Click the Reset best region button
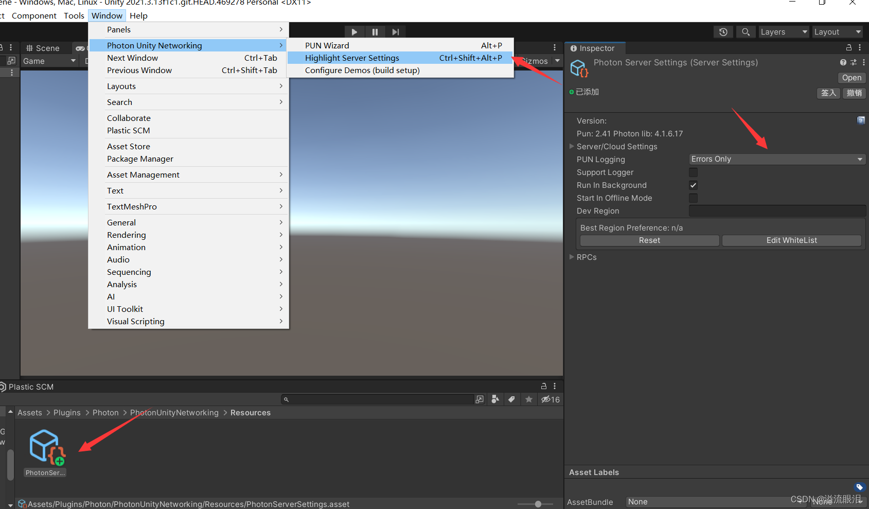Screen dimensions: 869x509 tap(649, 240)
